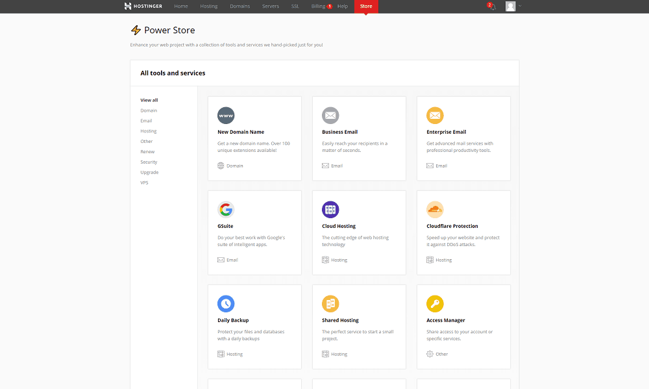This screenshot has width=649, height=389.
Task: Click the Cloud Hosting purple icon
Action: click(x=330, y=210)
